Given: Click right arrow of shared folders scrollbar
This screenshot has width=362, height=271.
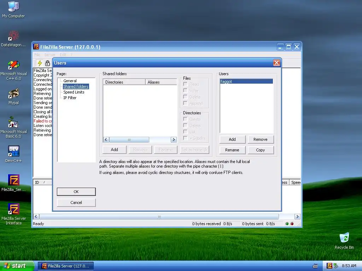Looking at the screenshot, I should pos(174,140).
